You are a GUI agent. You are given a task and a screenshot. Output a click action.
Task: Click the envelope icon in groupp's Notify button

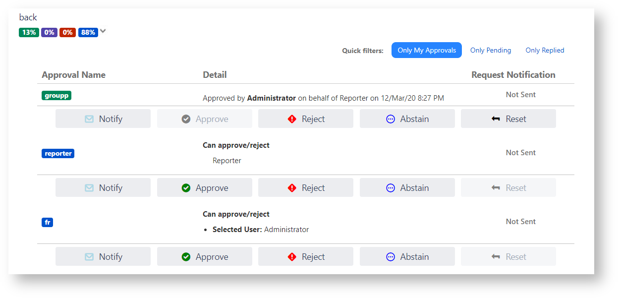tap(89, 119)
